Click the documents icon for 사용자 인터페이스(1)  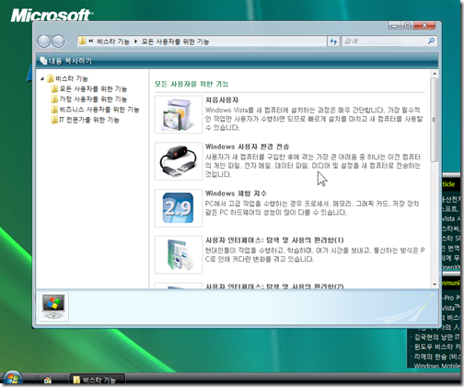(x=179, y=255)
